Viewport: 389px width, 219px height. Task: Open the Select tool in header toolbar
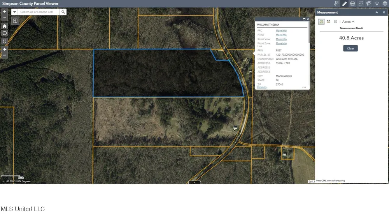(336, 4)
